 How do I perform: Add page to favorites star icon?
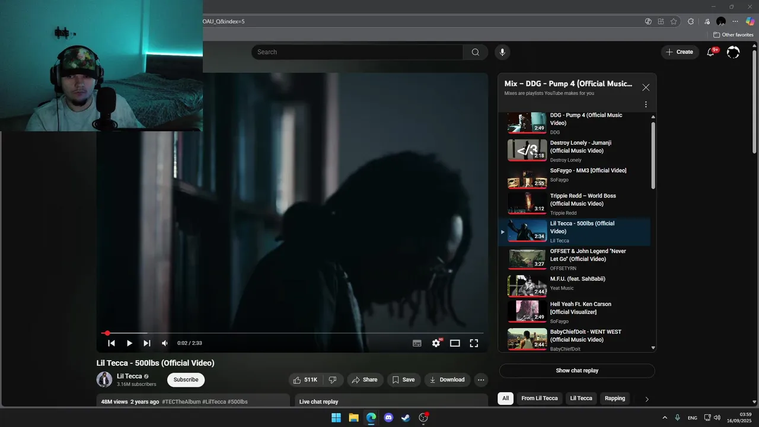(674, 21)
